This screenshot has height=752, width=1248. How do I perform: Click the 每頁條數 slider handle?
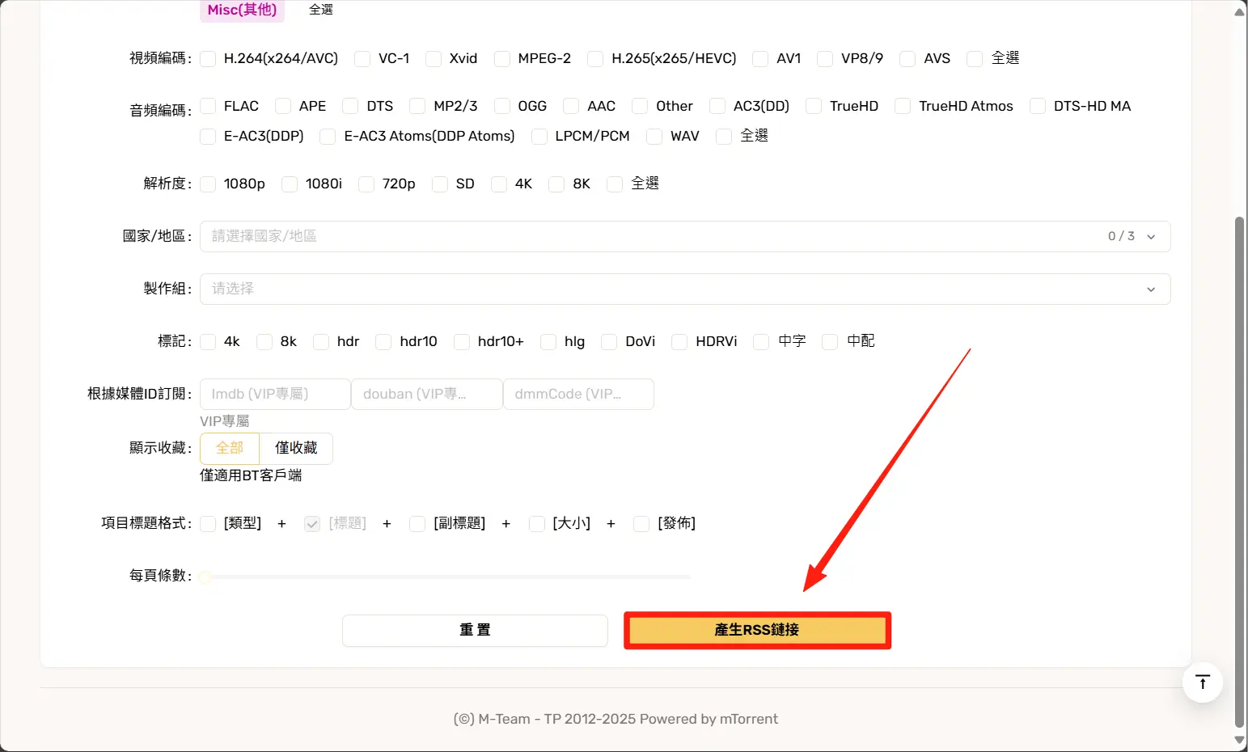tap(205, 577)
